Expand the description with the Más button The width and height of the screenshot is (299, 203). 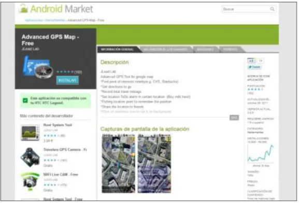tap(234, 118)
